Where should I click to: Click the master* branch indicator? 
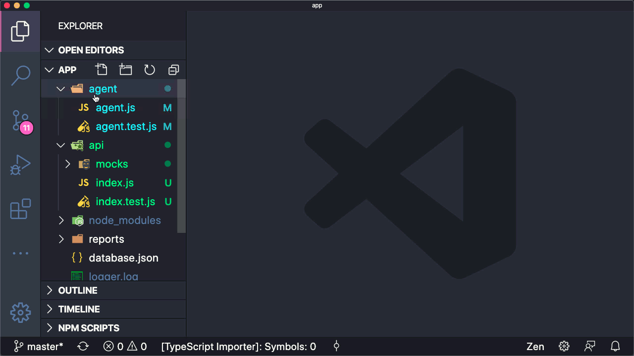pos(39,347)
